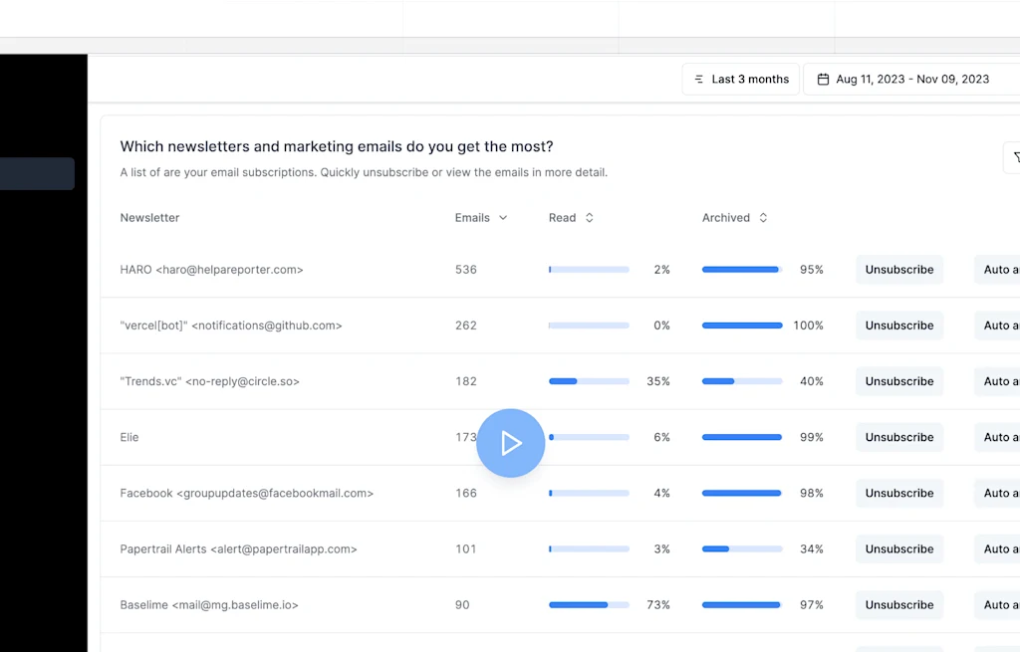Click "vercel[bot]" <notifications@github.com> sender
1020x652 pixels.
[x=231, y=326]
